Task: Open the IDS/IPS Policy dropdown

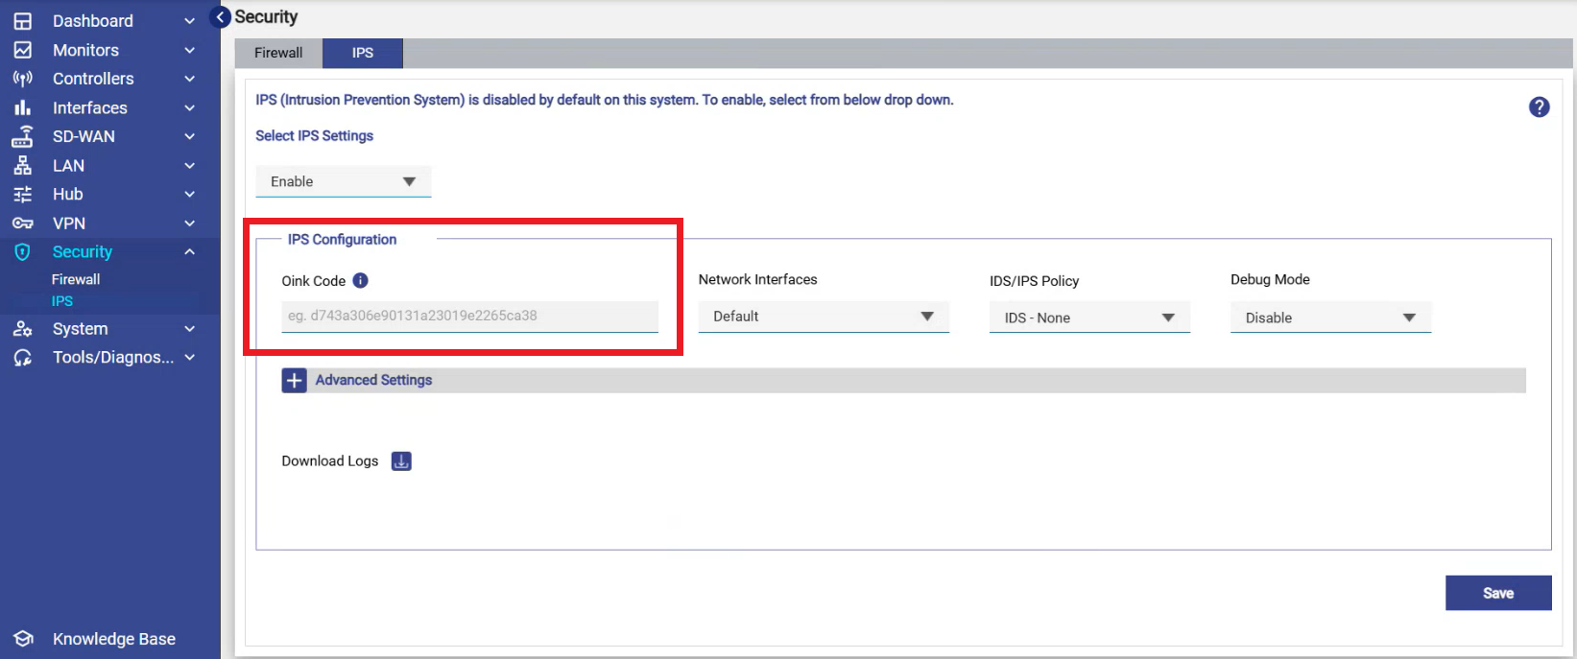Action: (x=1088, y=318)
